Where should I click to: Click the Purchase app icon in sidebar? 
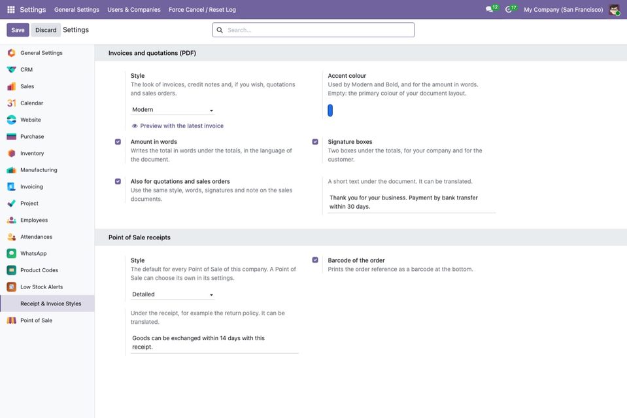(11, 137)
